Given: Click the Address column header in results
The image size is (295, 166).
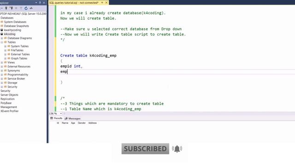Looking at the screenshot, I should click(93, 123).
